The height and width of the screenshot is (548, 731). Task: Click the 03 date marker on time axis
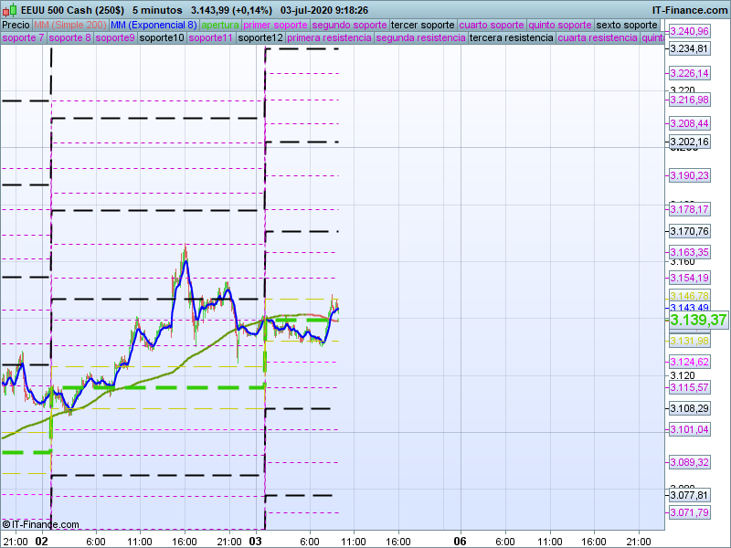(257, 541)
